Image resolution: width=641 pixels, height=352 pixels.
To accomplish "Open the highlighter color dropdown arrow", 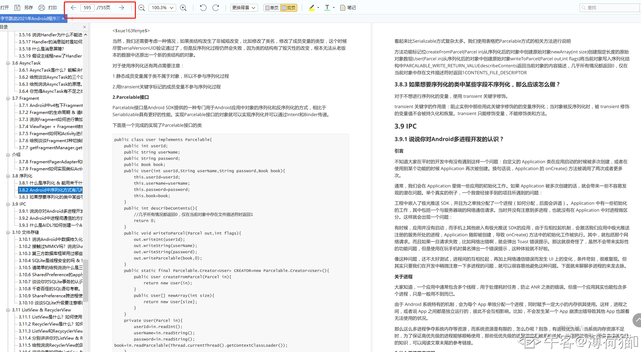I will click(x=318, y=8).
